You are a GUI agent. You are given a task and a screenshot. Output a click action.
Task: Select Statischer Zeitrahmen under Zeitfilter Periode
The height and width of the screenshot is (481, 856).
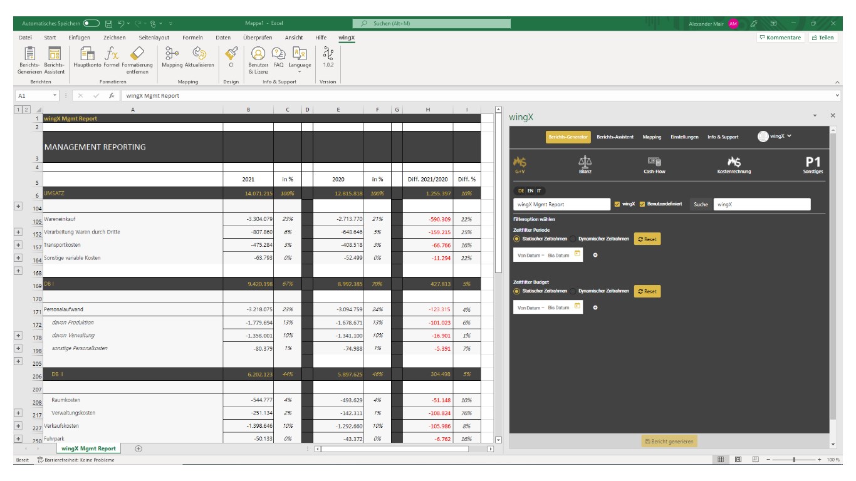[516, 239]
